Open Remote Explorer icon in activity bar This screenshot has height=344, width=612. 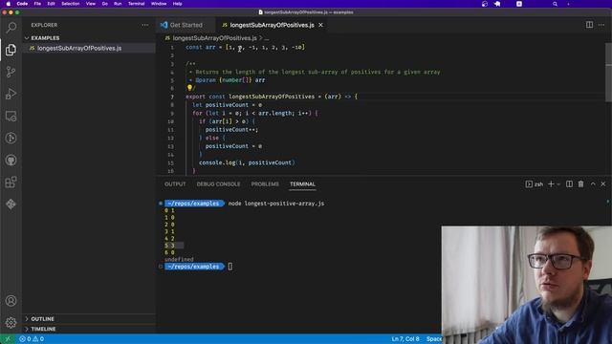11,116
